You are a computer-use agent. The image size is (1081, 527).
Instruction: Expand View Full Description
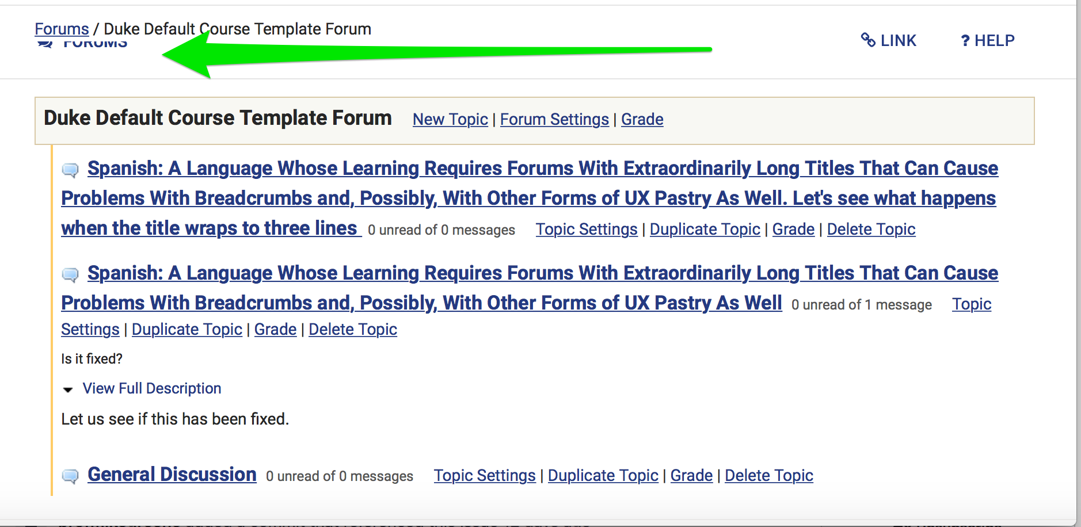click(151, 388)
